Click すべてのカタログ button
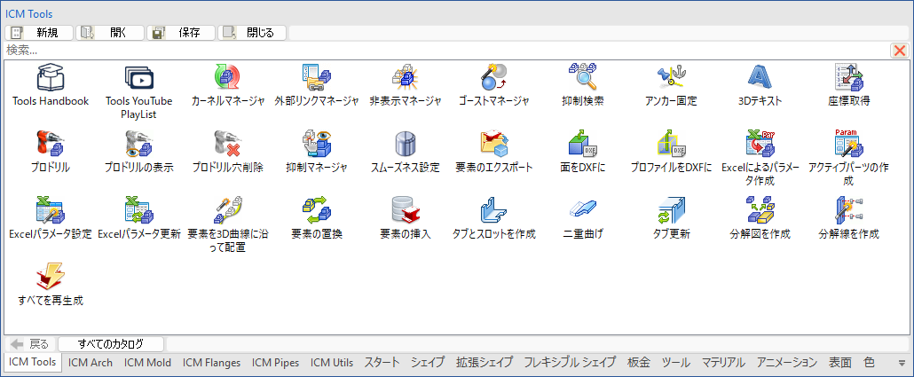914x377 pixels. pos(111,344)
